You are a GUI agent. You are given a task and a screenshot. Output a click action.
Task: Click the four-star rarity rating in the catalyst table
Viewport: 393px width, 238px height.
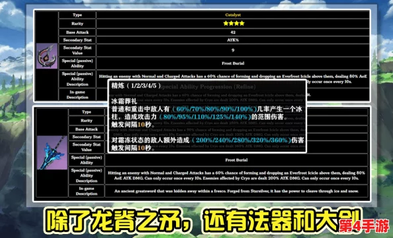(x=234, y=24)
